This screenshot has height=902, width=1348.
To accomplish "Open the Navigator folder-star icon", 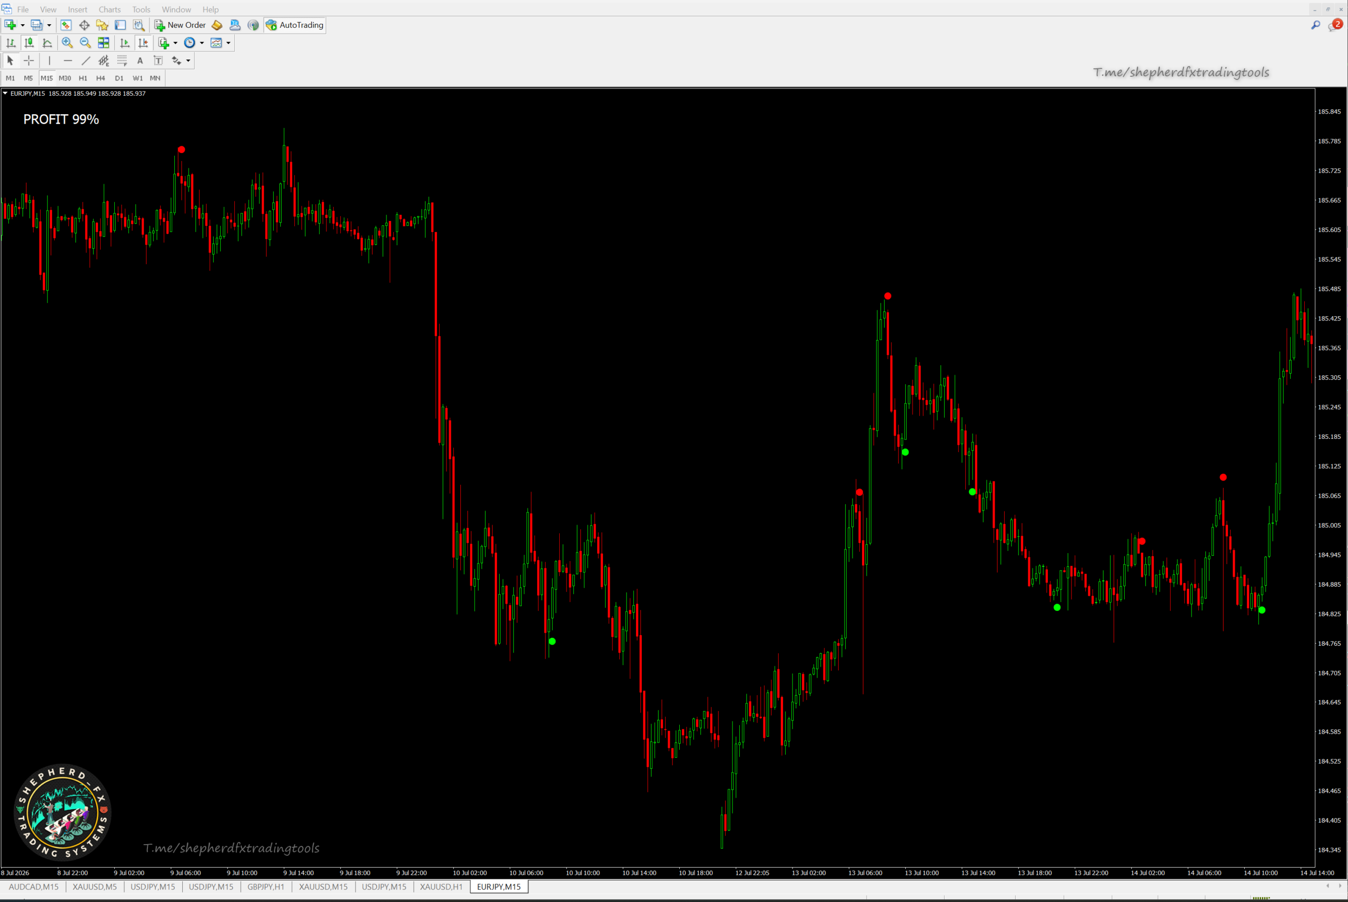I will 103,25.
